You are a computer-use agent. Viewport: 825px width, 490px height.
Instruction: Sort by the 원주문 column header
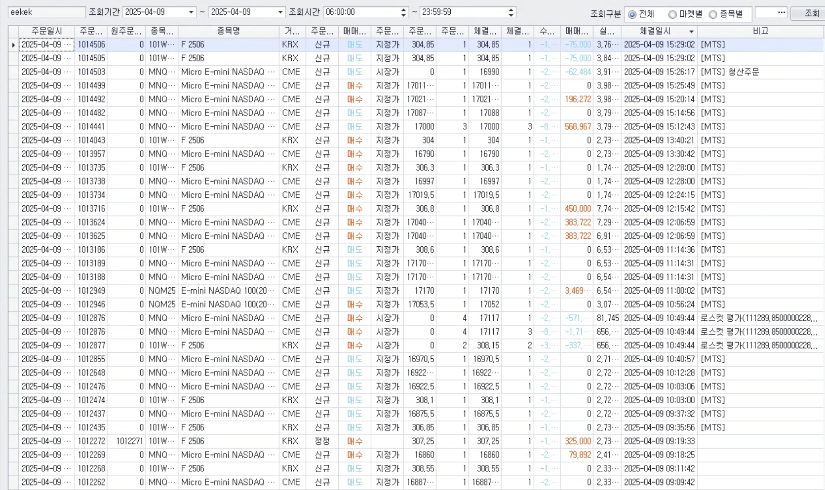click(x=126, y=31)
